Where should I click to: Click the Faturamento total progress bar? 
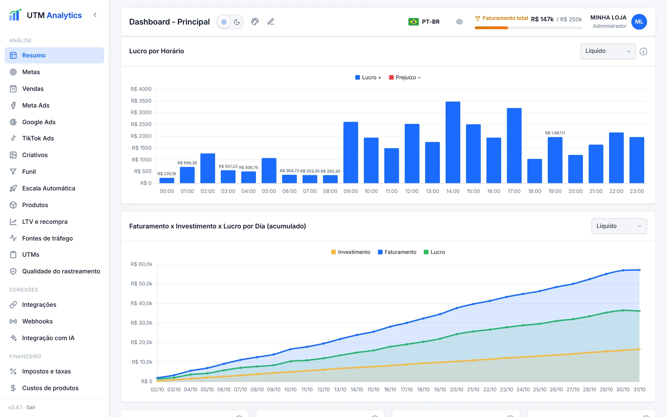click(528, 28)
